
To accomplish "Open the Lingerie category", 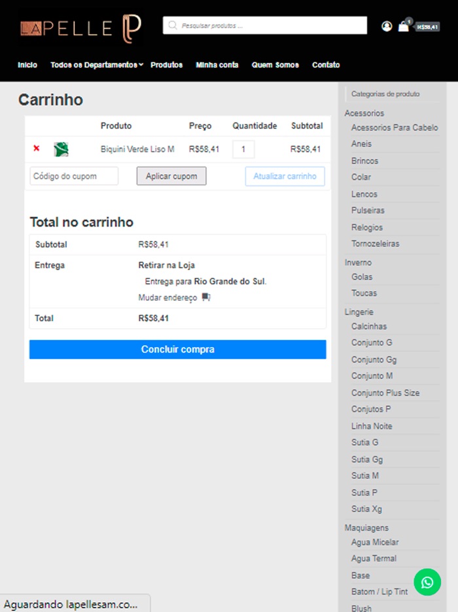I will pyautogui.click(x=359, y=312).
